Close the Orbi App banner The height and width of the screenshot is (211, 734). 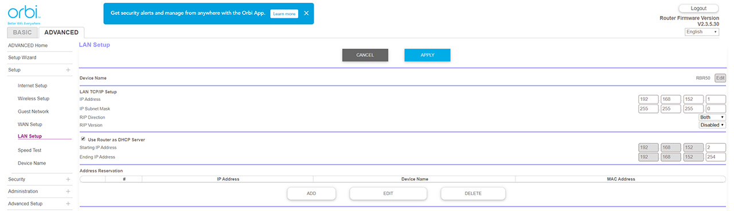306,13
